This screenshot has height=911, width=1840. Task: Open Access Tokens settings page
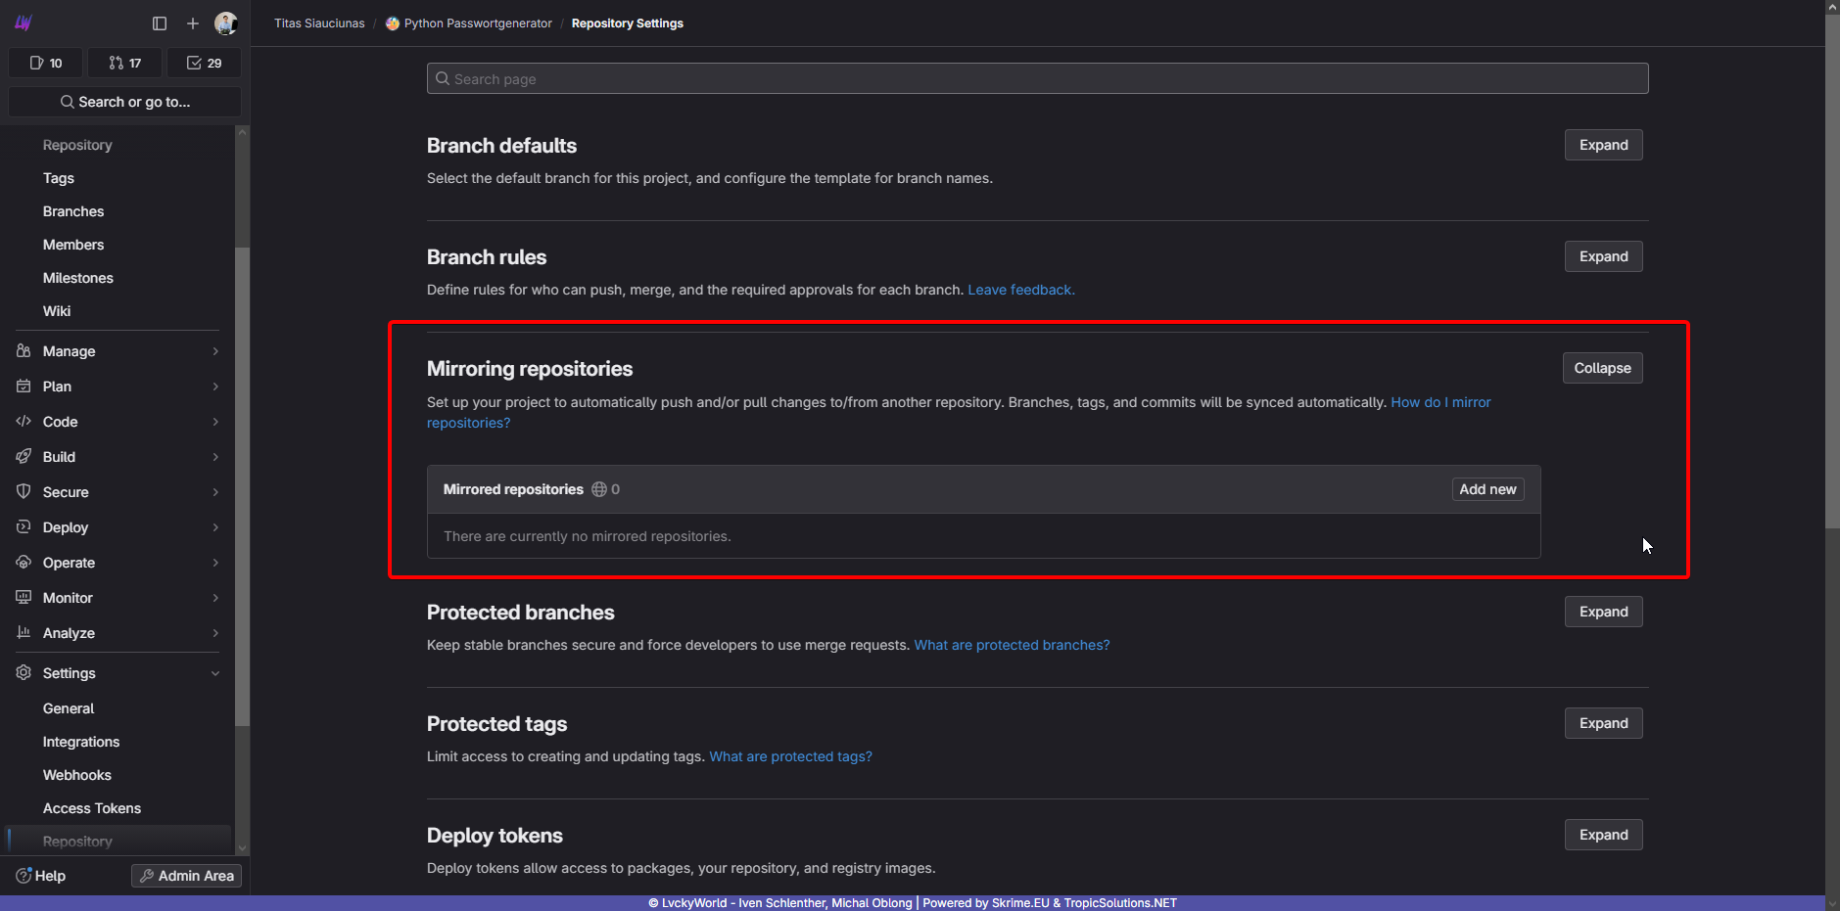[92, 808]
